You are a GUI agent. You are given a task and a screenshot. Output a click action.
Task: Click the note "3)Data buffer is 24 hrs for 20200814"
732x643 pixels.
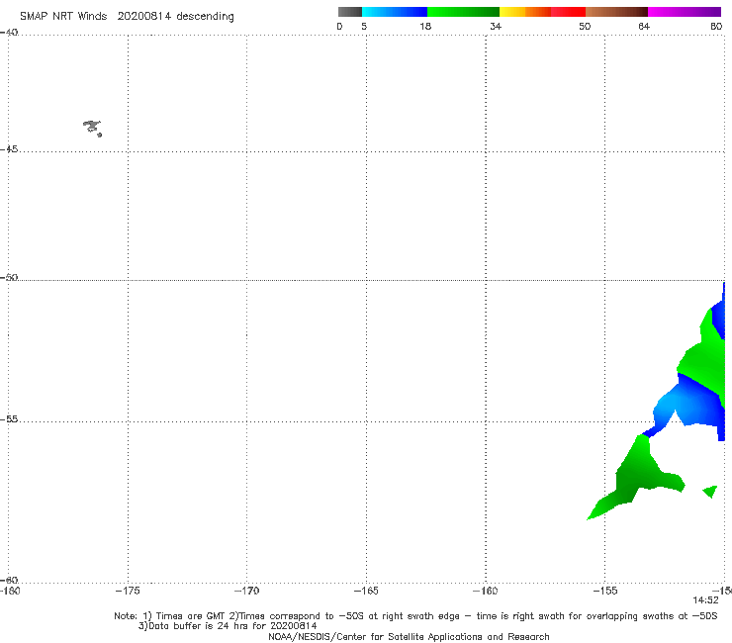228,626
